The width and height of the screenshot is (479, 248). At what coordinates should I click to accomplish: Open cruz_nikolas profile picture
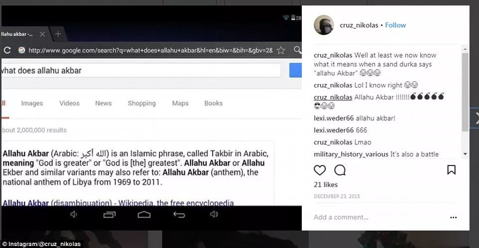coord(324,25)
